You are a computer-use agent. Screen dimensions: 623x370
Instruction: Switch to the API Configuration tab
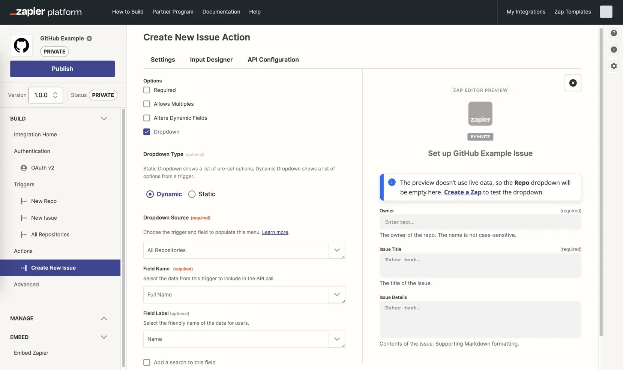coord(273,60)
